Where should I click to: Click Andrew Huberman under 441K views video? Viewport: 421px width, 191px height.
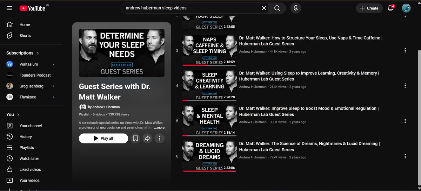click(x=253, y=51)
